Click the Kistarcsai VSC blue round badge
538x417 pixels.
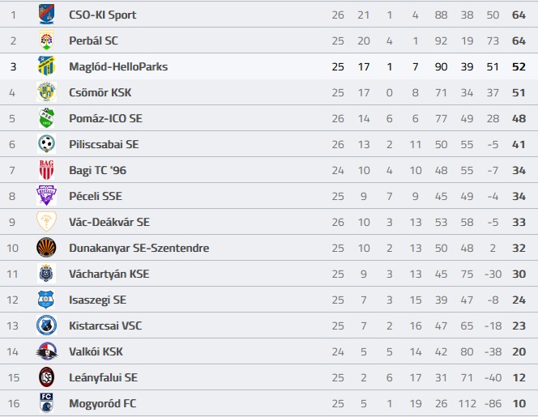(x=46, y=326)
